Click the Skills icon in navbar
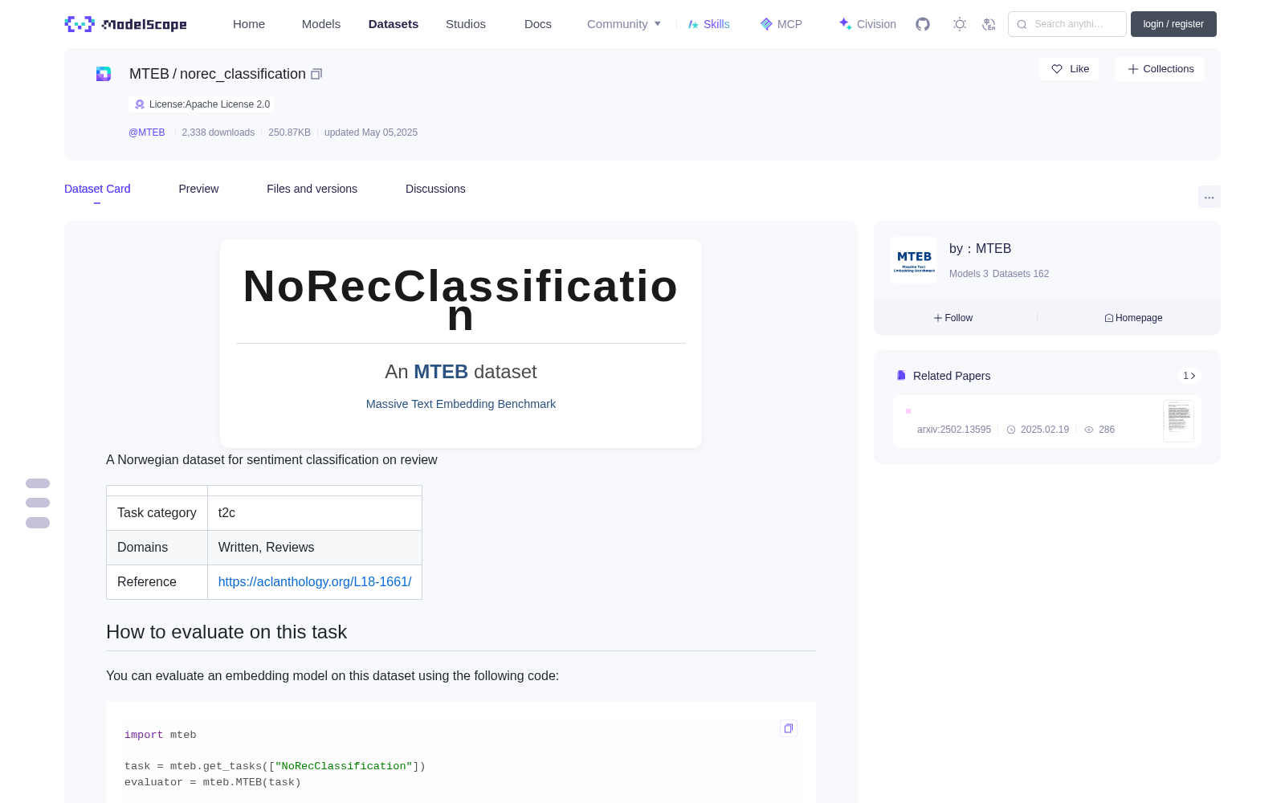This screenshot has height=803, width=1285. [693, 24]
